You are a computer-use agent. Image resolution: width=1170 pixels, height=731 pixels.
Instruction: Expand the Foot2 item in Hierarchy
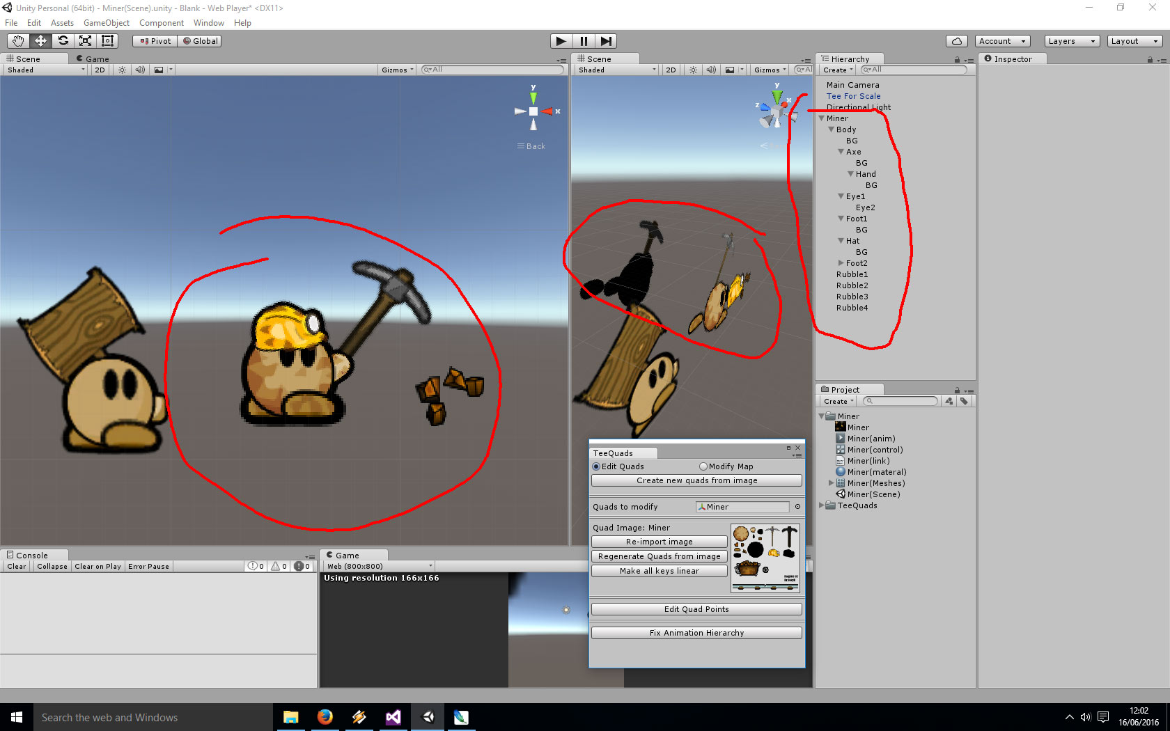(841, 263)
